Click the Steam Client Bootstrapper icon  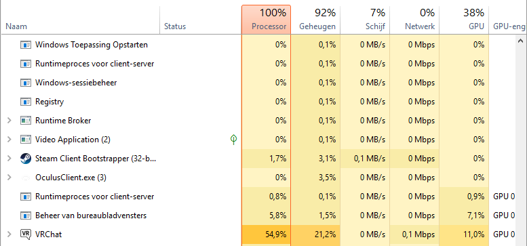click(x=26, y=159)
